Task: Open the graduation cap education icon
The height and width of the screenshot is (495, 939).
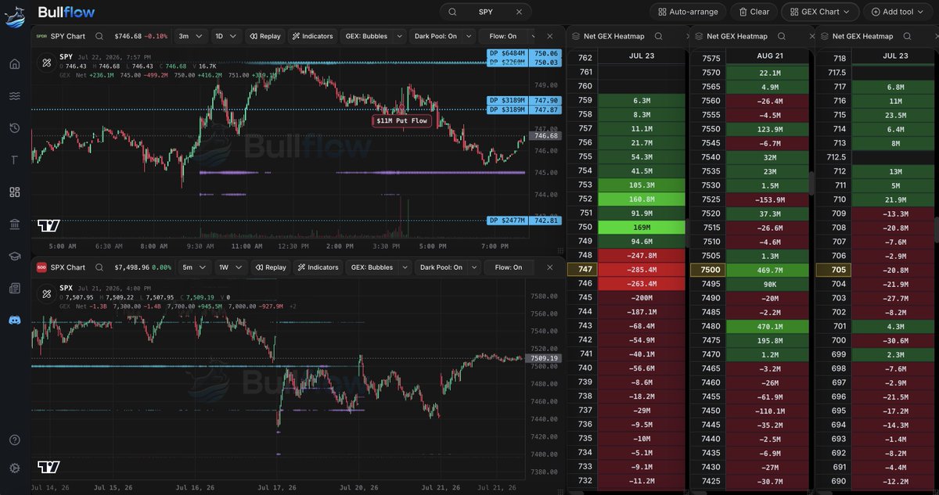Action: [x=14, y=256]
